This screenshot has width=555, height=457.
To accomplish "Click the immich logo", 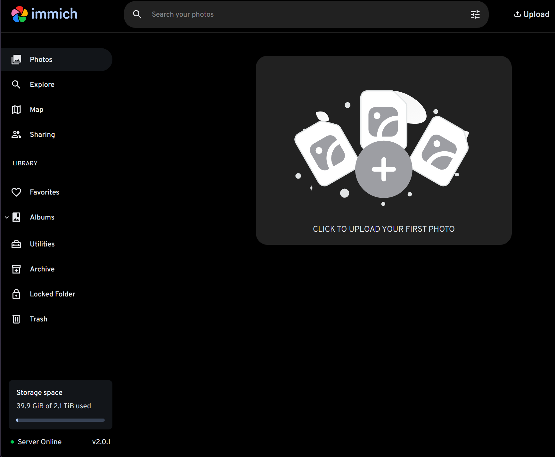I will click(x=45, y=13).
